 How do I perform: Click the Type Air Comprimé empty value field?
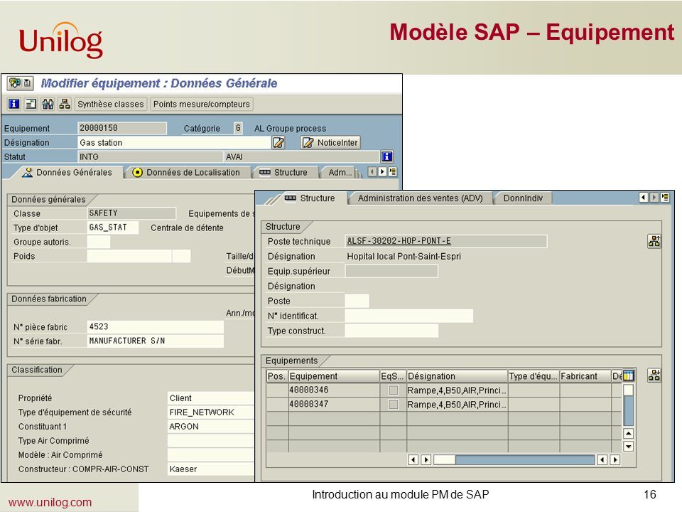click(211, 441)
